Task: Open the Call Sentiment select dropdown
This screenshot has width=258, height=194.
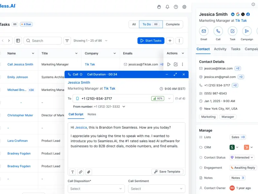Action: (156, 189)
